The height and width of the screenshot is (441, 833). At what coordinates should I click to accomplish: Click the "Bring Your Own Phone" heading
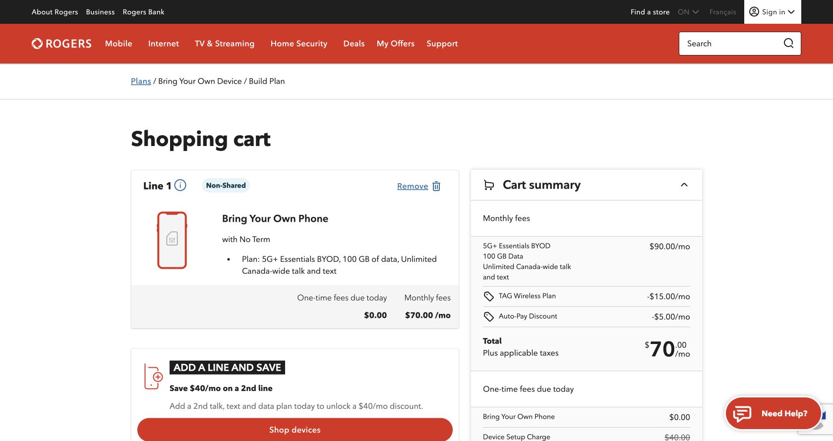pos(275,219)
